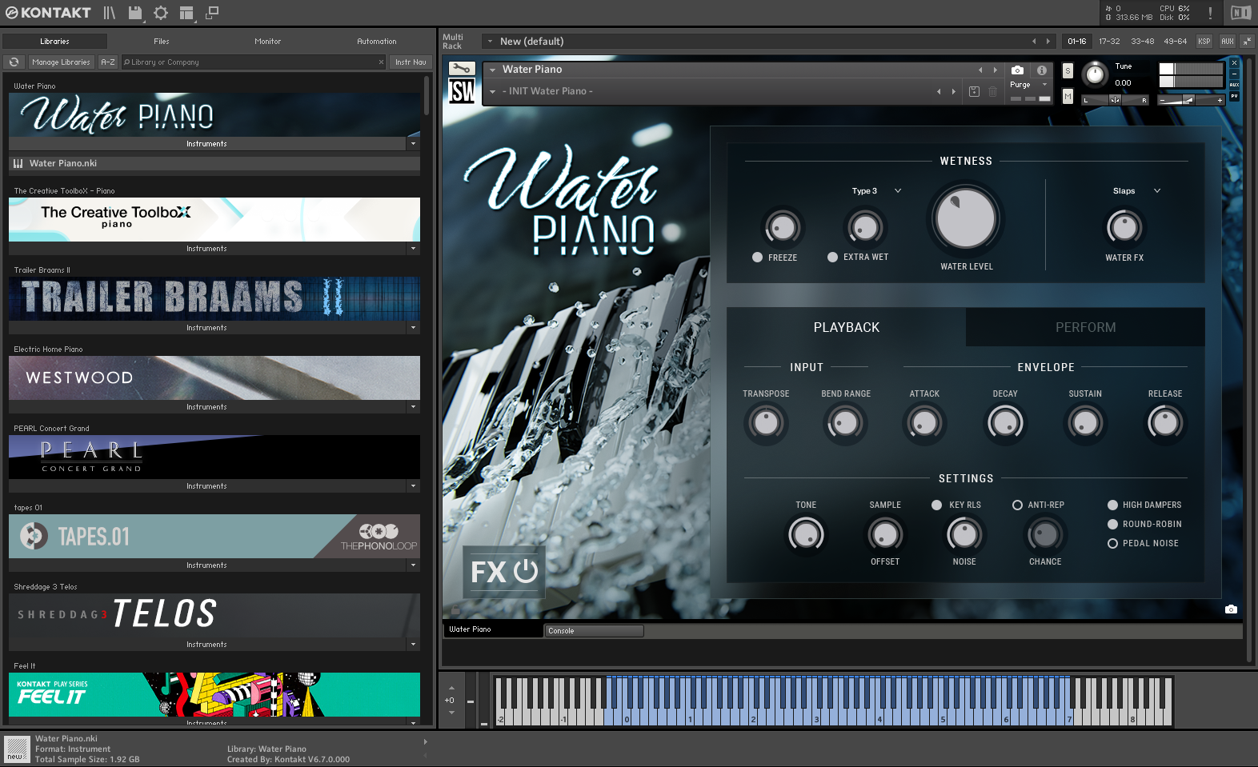This screenshot has height=767, width=1258.
Task: Click the minimized view toggle icon
Action: coord(212,13)
